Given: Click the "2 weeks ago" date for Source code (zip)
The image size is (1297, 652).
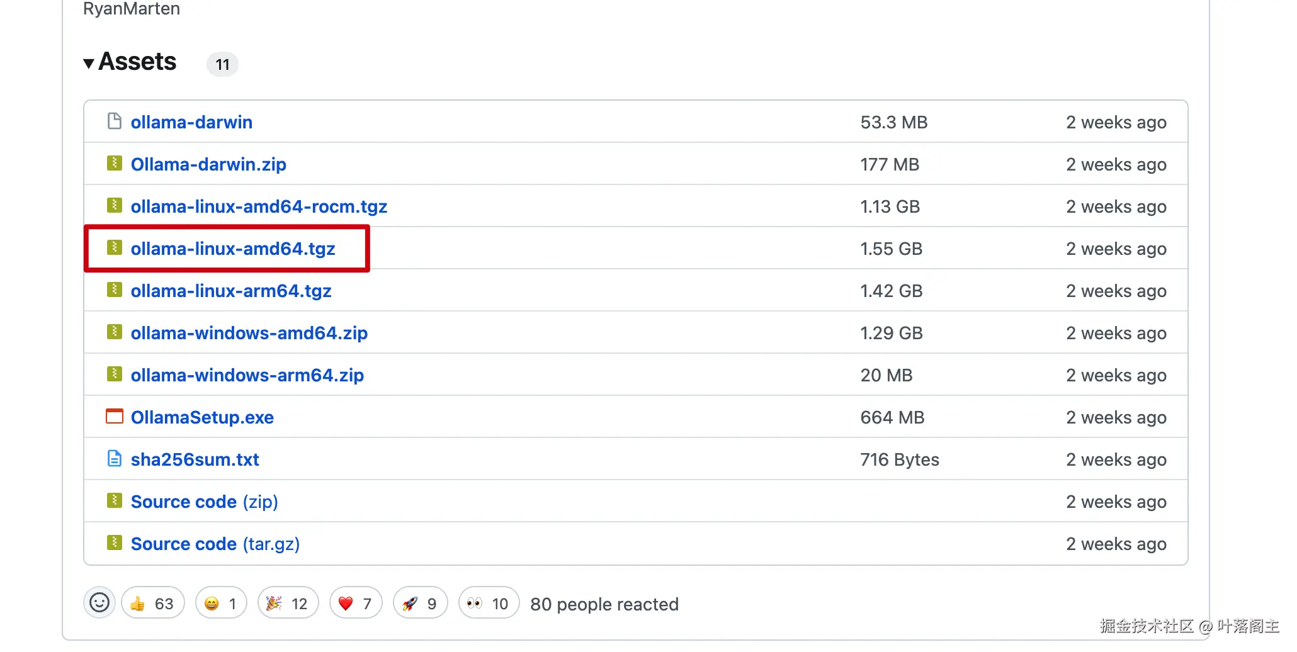Looking at the screenshot, I should point(1116,502).
